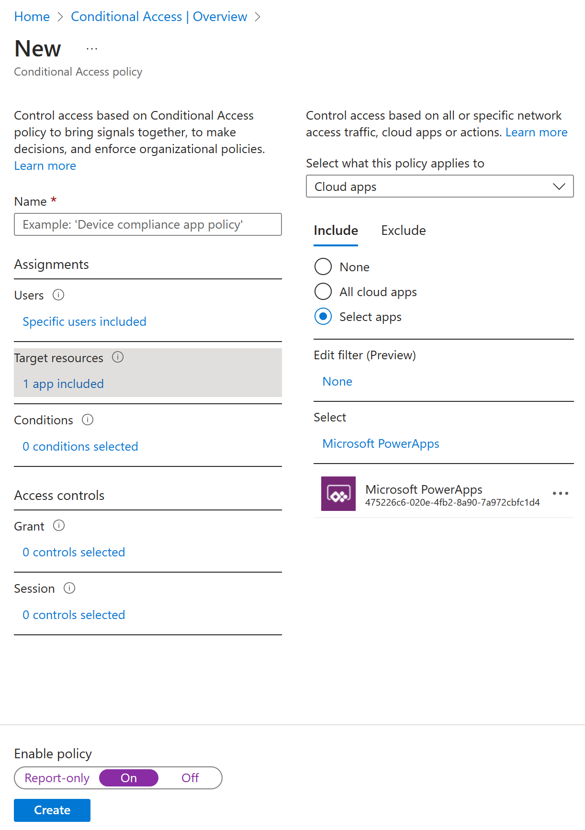
Task: Select the None radio button
Action: coord(323,266)
